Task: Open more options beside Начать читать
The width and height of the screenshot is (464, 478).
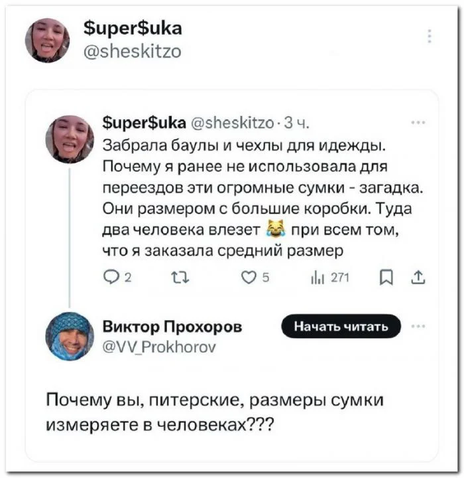Action: coord(418,326)
